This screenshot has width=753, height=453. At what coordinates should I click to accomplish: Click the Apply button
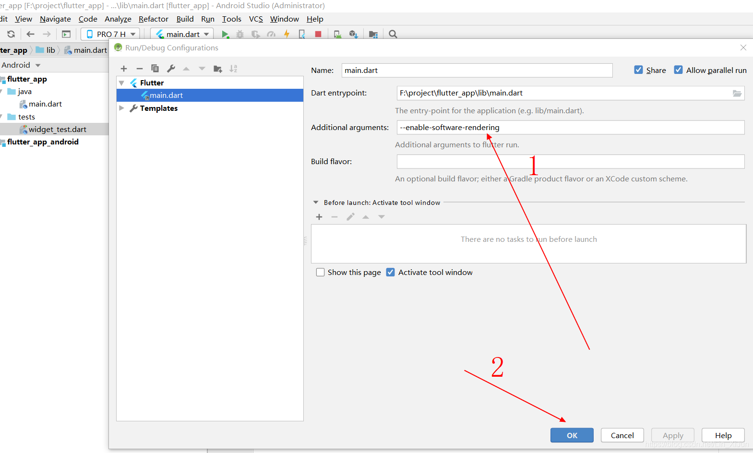673,435
